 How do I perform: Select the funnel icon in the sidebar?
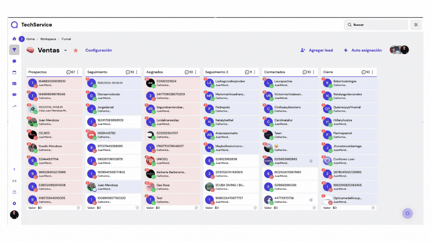[x=14, y=50]
